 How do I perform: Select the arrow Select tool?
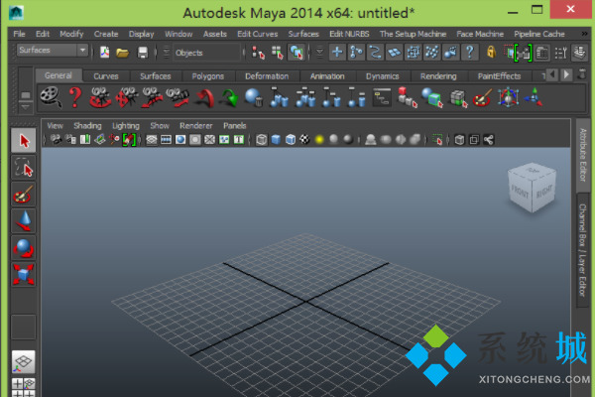(24, 142)
